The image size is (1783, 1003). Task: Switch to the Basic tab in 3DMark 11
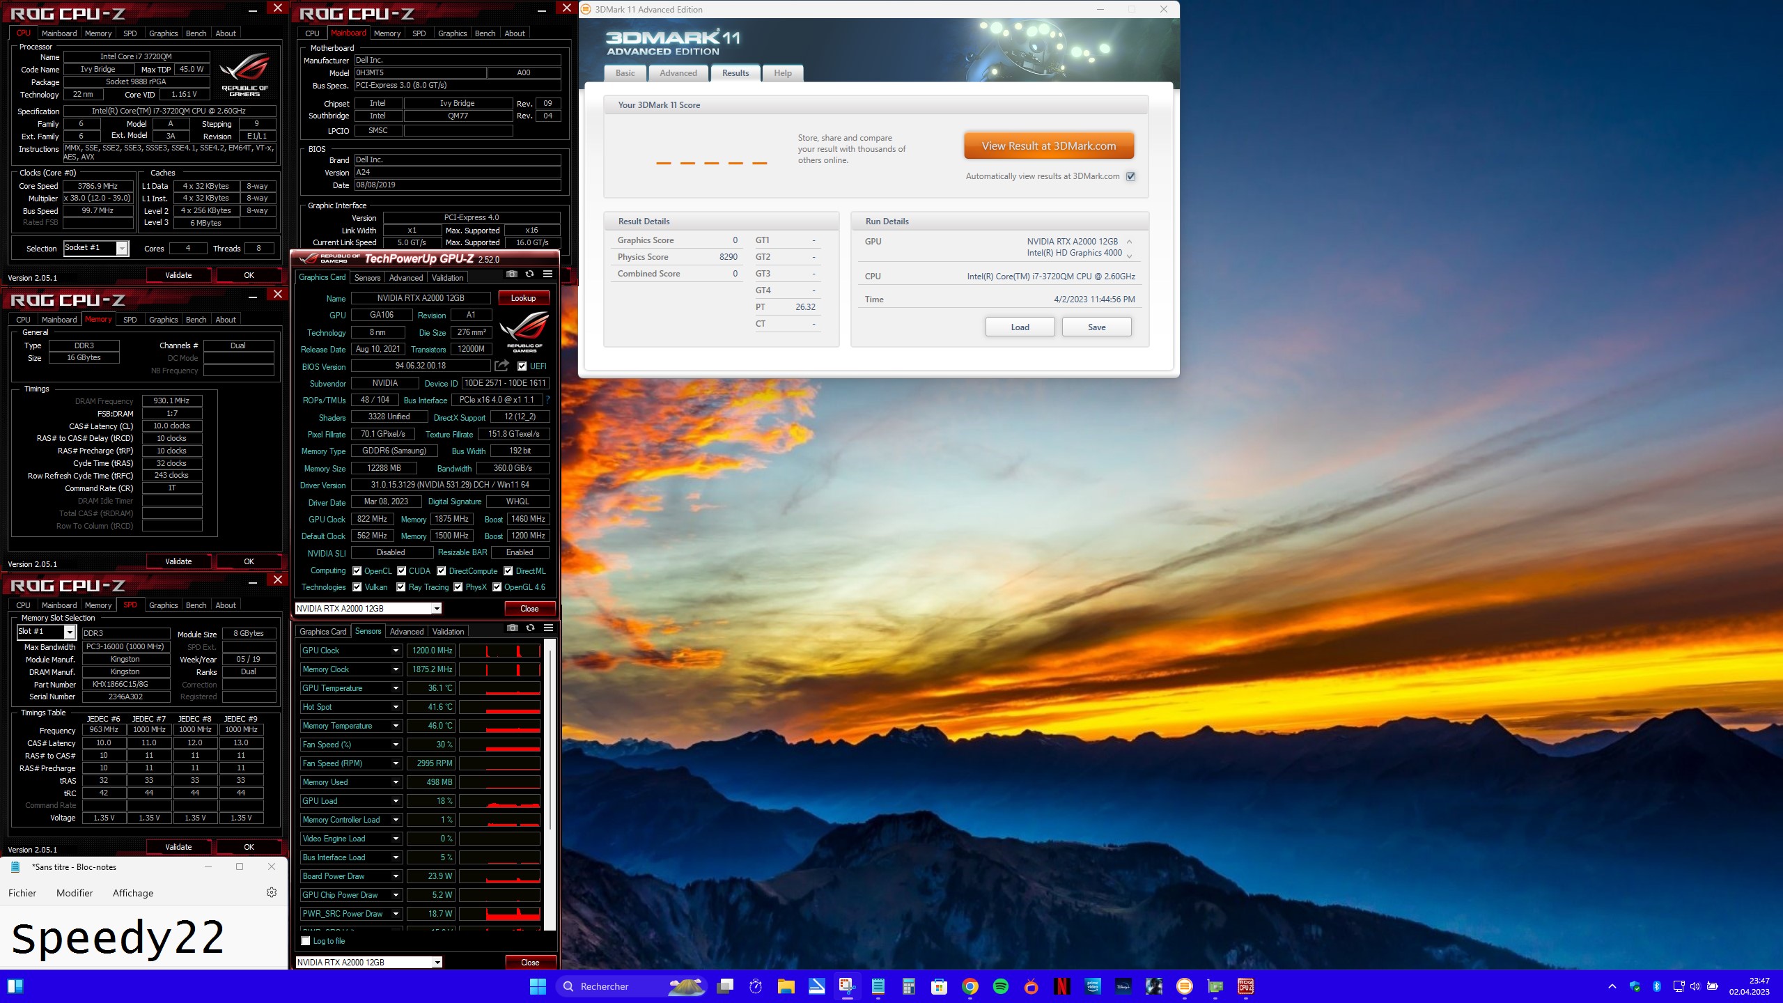(625, 73)
